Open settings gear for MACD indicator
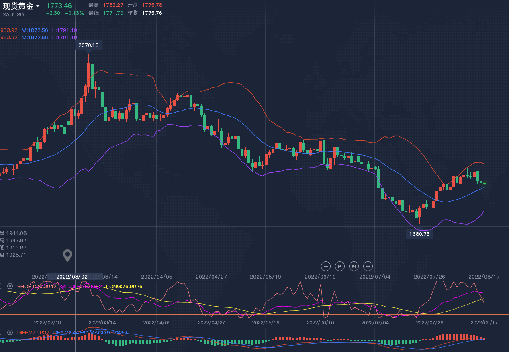 [x=10, y=332]
